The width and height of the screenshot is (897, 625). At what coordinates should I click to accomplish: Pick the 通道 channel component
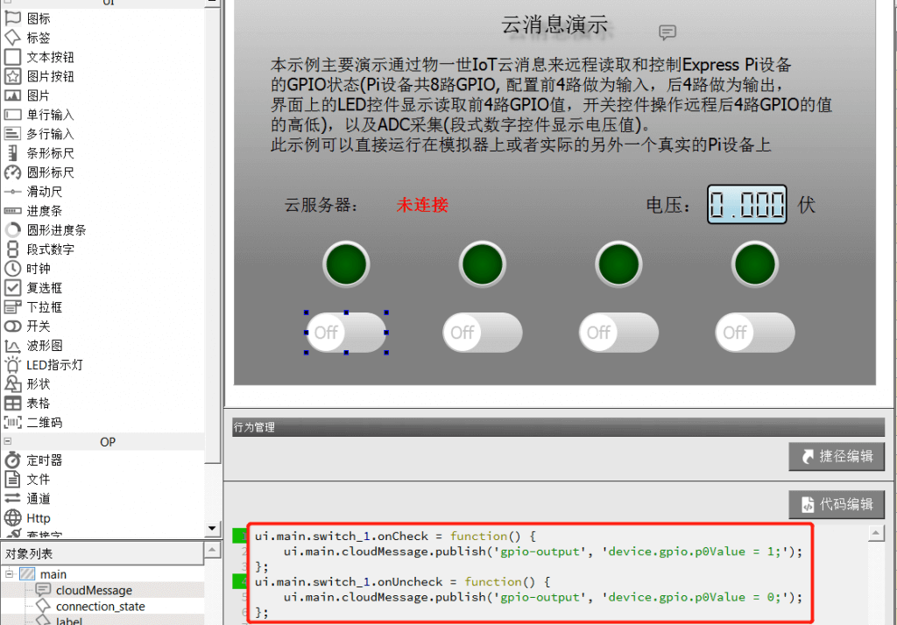(27, 499)
